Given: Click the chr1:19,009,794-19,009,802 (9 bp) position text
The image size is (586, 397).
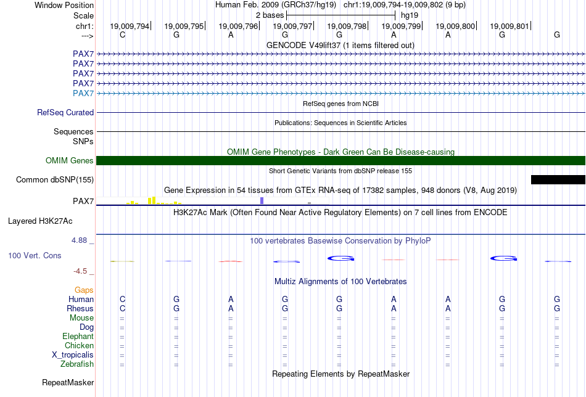Looking at the screenshot, I should [405, 5].
